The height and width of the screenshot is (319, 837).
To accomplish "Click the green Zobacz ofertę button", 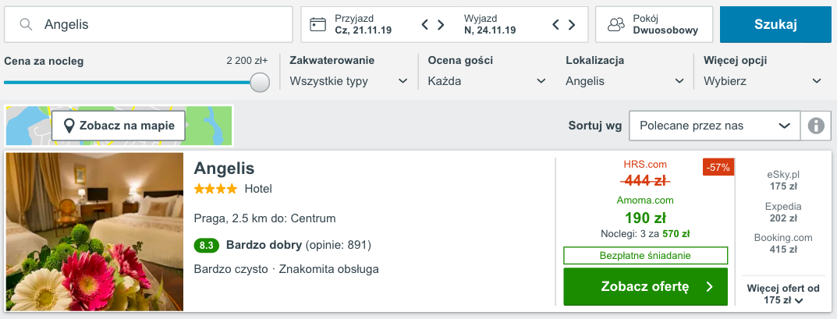I will click(x=645, y=287).
